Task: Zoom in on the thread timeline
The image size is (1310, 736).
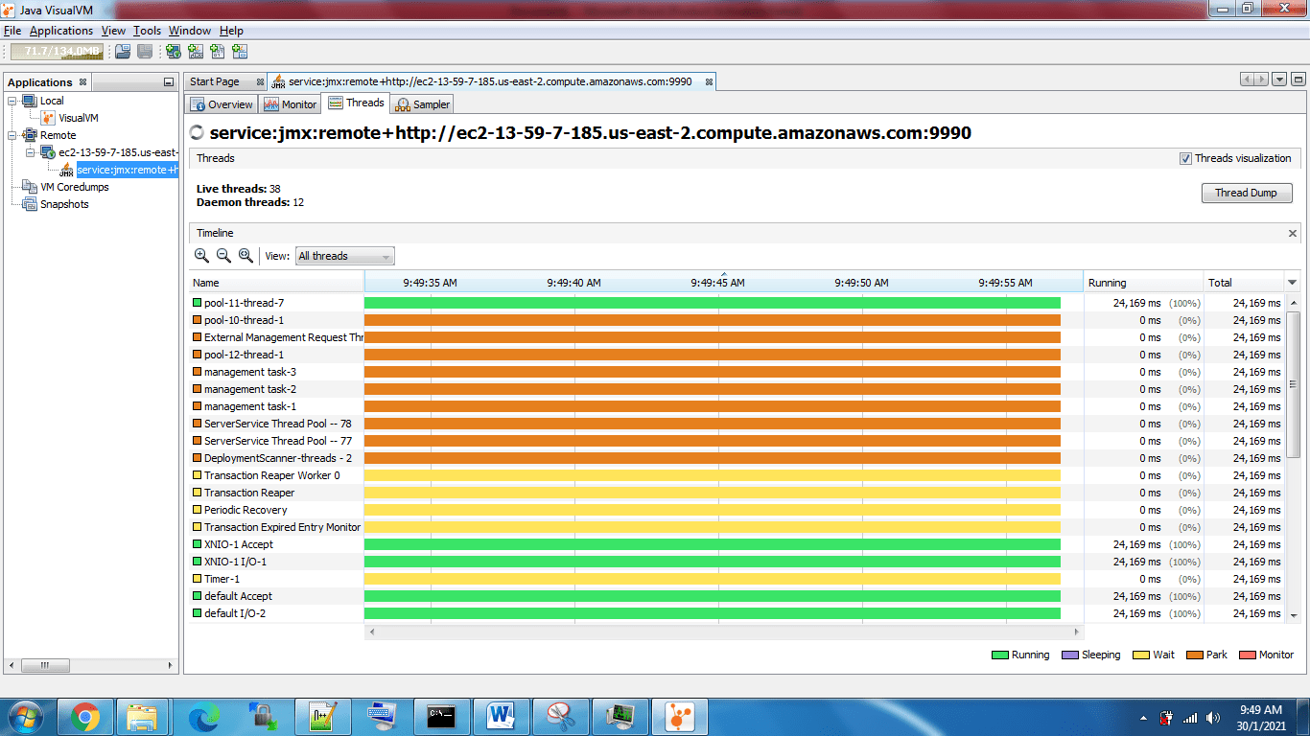Action: point(201,256)
